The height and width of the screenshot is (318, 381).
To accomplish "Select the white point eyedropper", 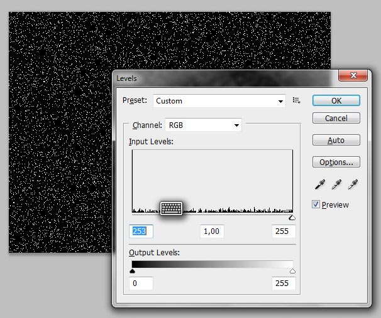I will [353, 184].
